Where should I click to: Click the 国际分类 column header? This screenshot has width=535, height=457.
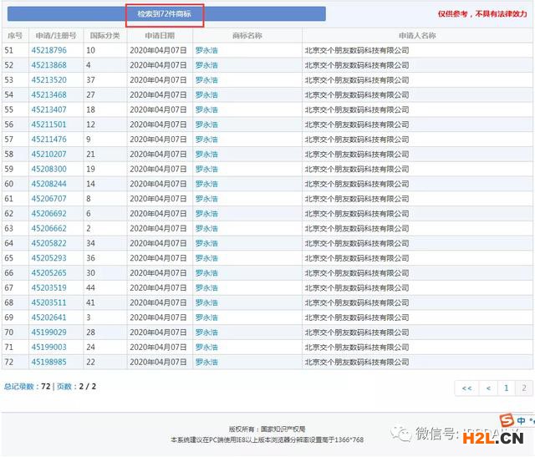105,35
